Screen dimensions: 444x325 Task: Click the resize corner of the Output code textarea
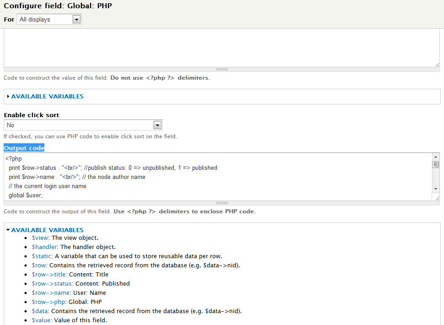point(437,198)
